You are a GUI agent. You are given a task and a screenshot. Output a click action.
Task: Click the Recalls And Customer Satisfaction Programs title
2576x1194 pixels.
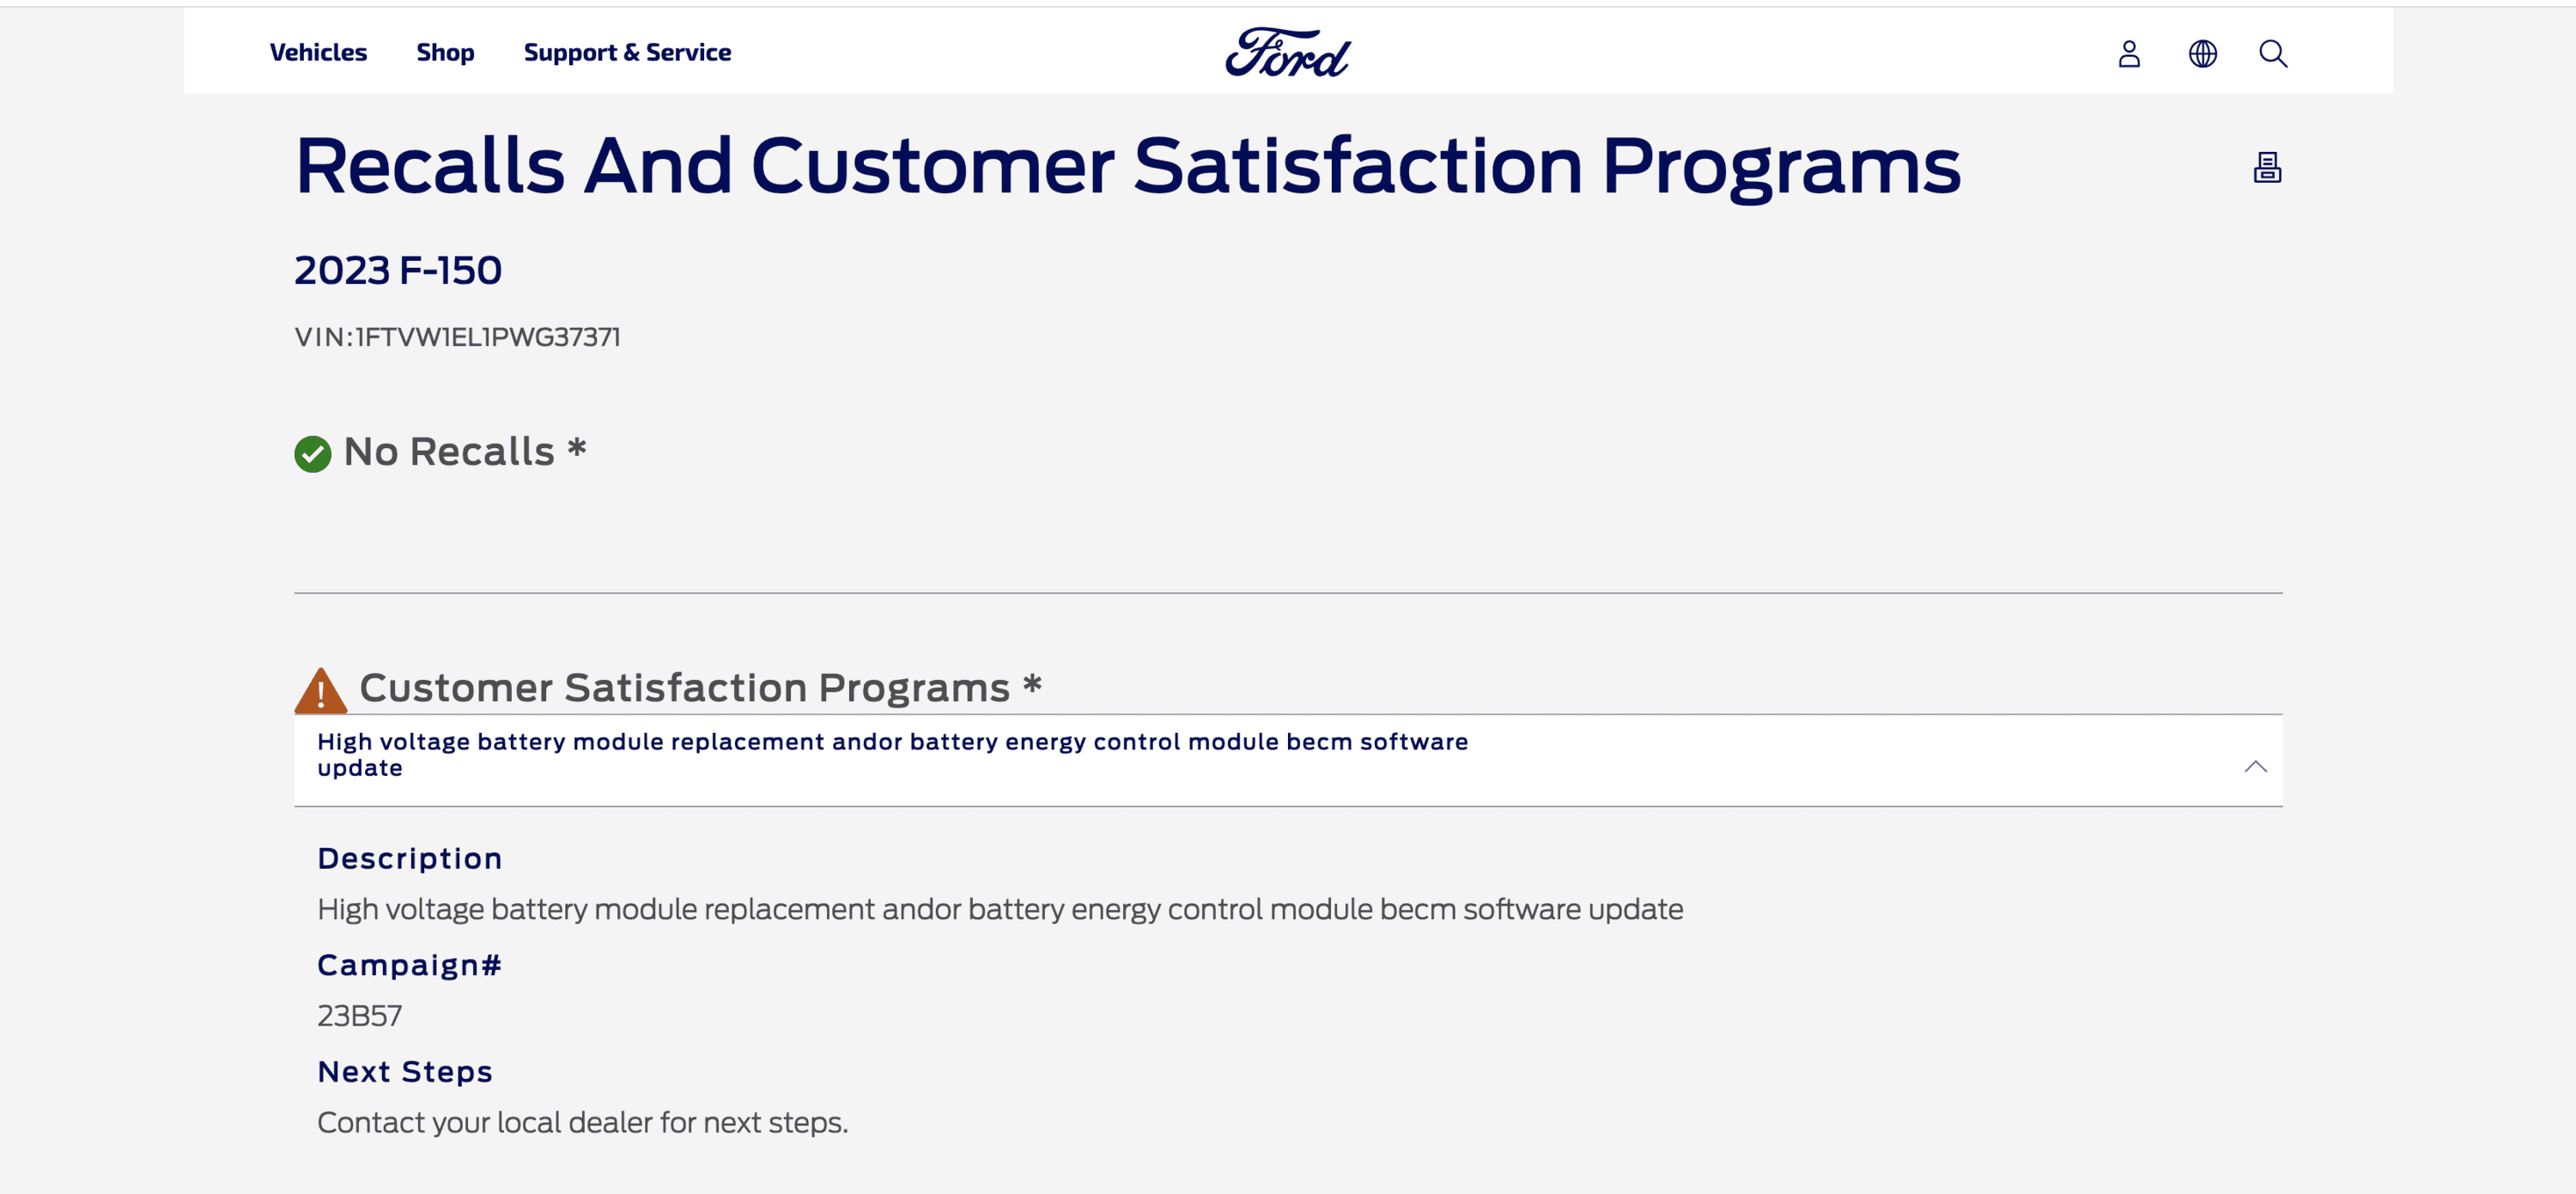tap(1127, 166)
